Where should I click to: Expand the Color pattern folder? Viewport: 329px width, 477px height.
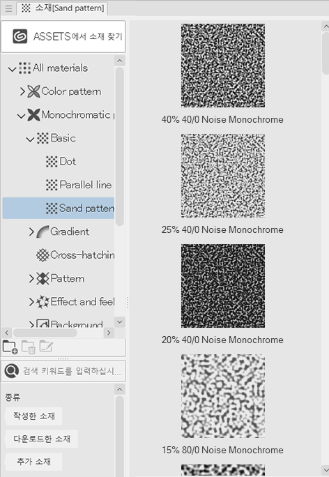tap(22, 91)
